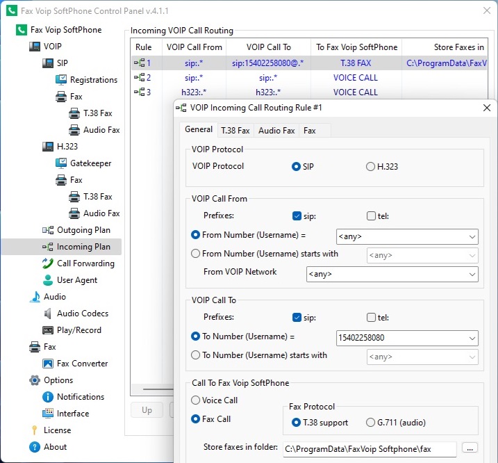
Task: Switch to the T.38 Fax tab
Action: (x=235, y=131)
